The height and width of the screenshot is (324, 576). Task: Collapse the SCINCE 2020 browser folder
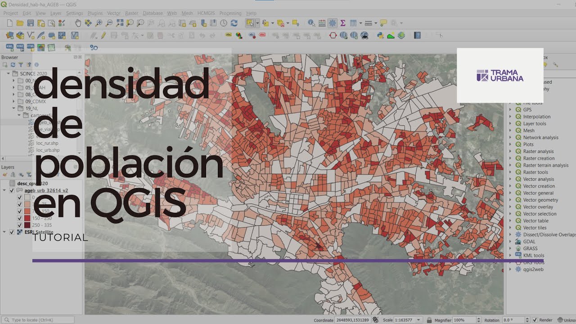click(9, 73)
